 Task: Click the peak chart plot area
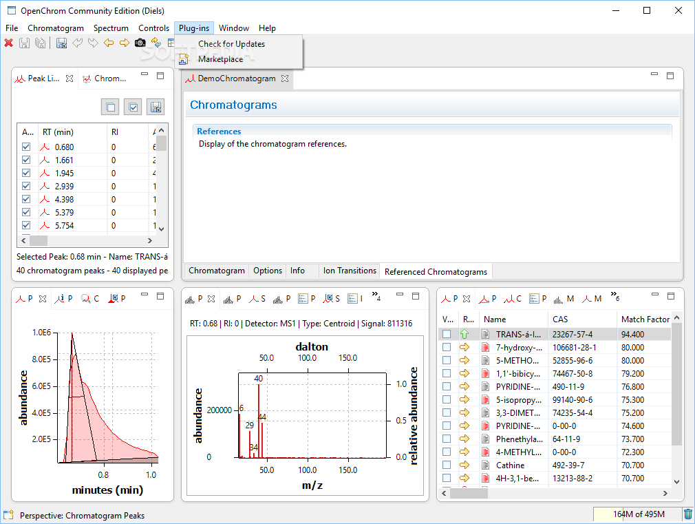pos(108,397)
